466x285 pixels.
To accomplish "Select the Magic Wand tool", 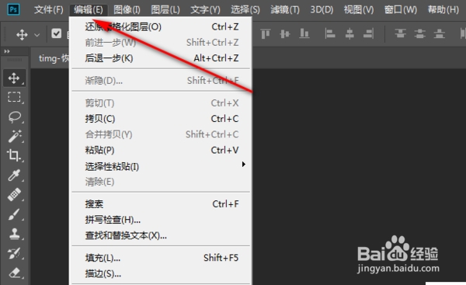I will click(14, 136).
